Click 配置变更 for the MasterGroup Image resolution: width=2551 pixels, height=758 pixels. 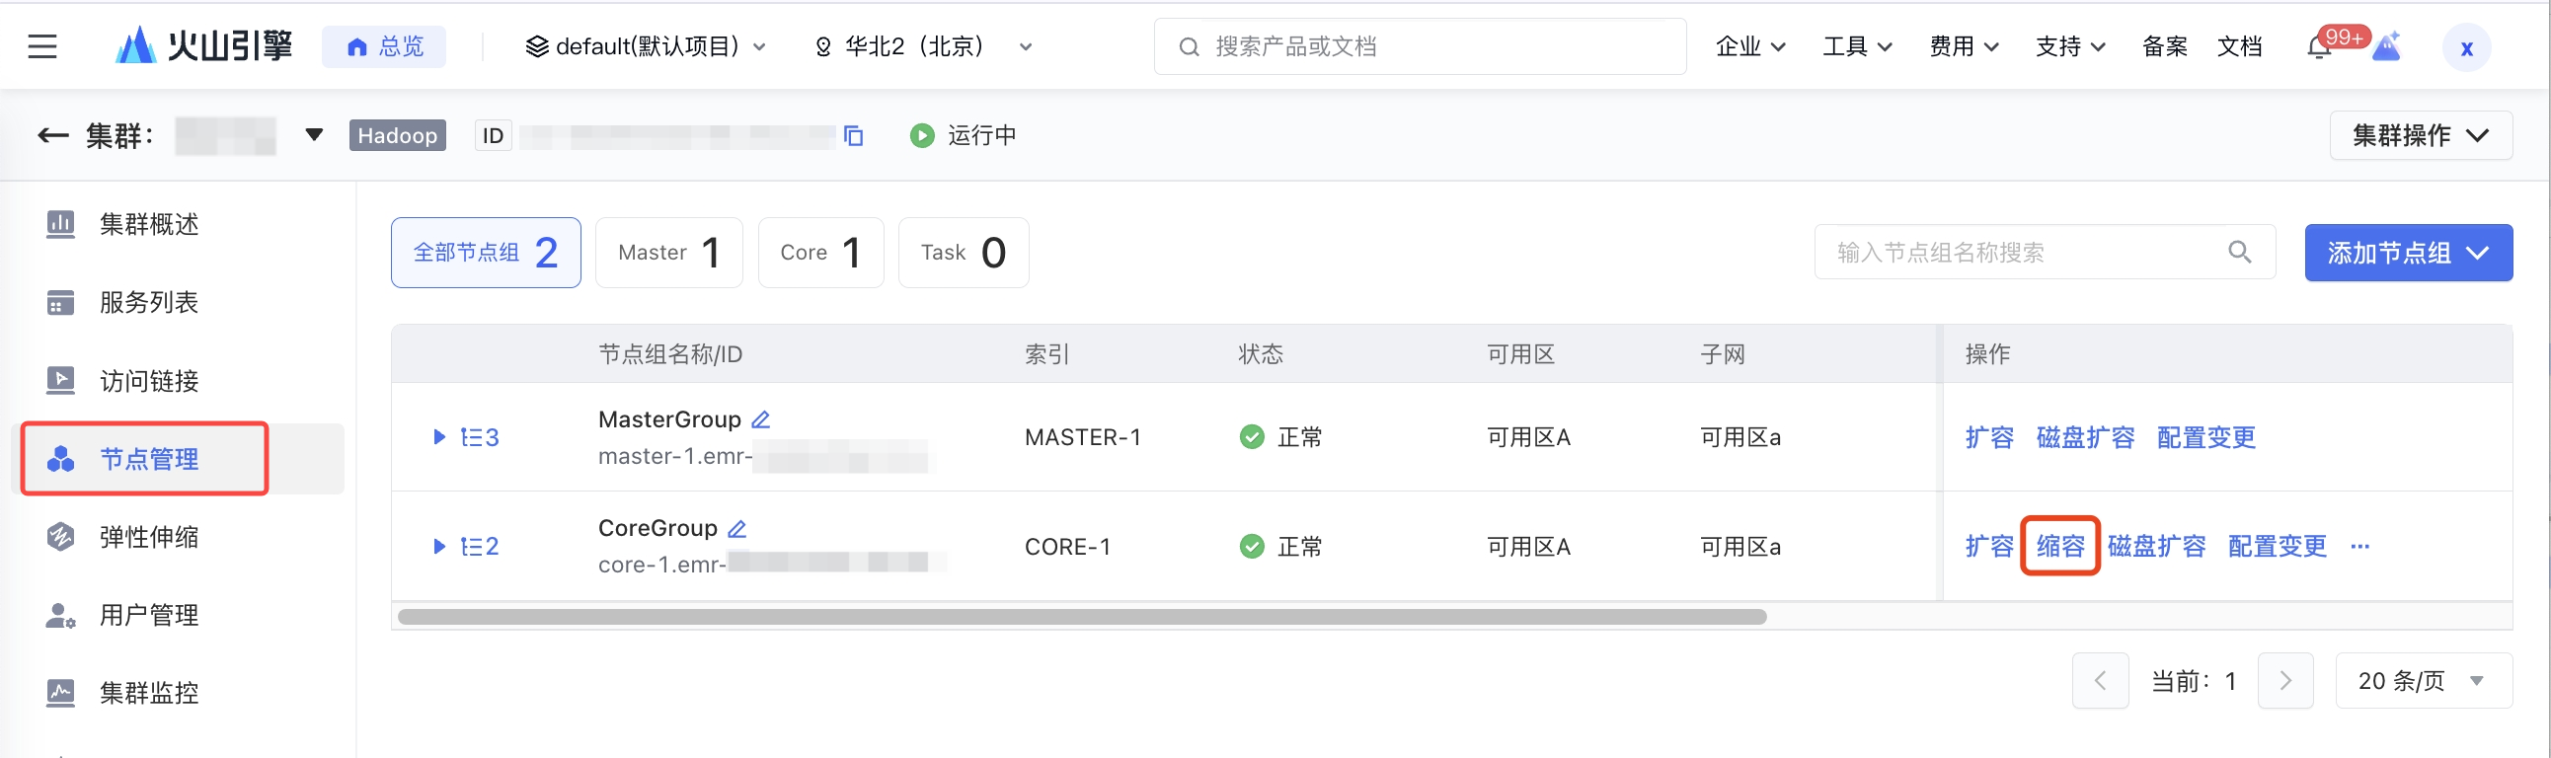coord(2205,437)
